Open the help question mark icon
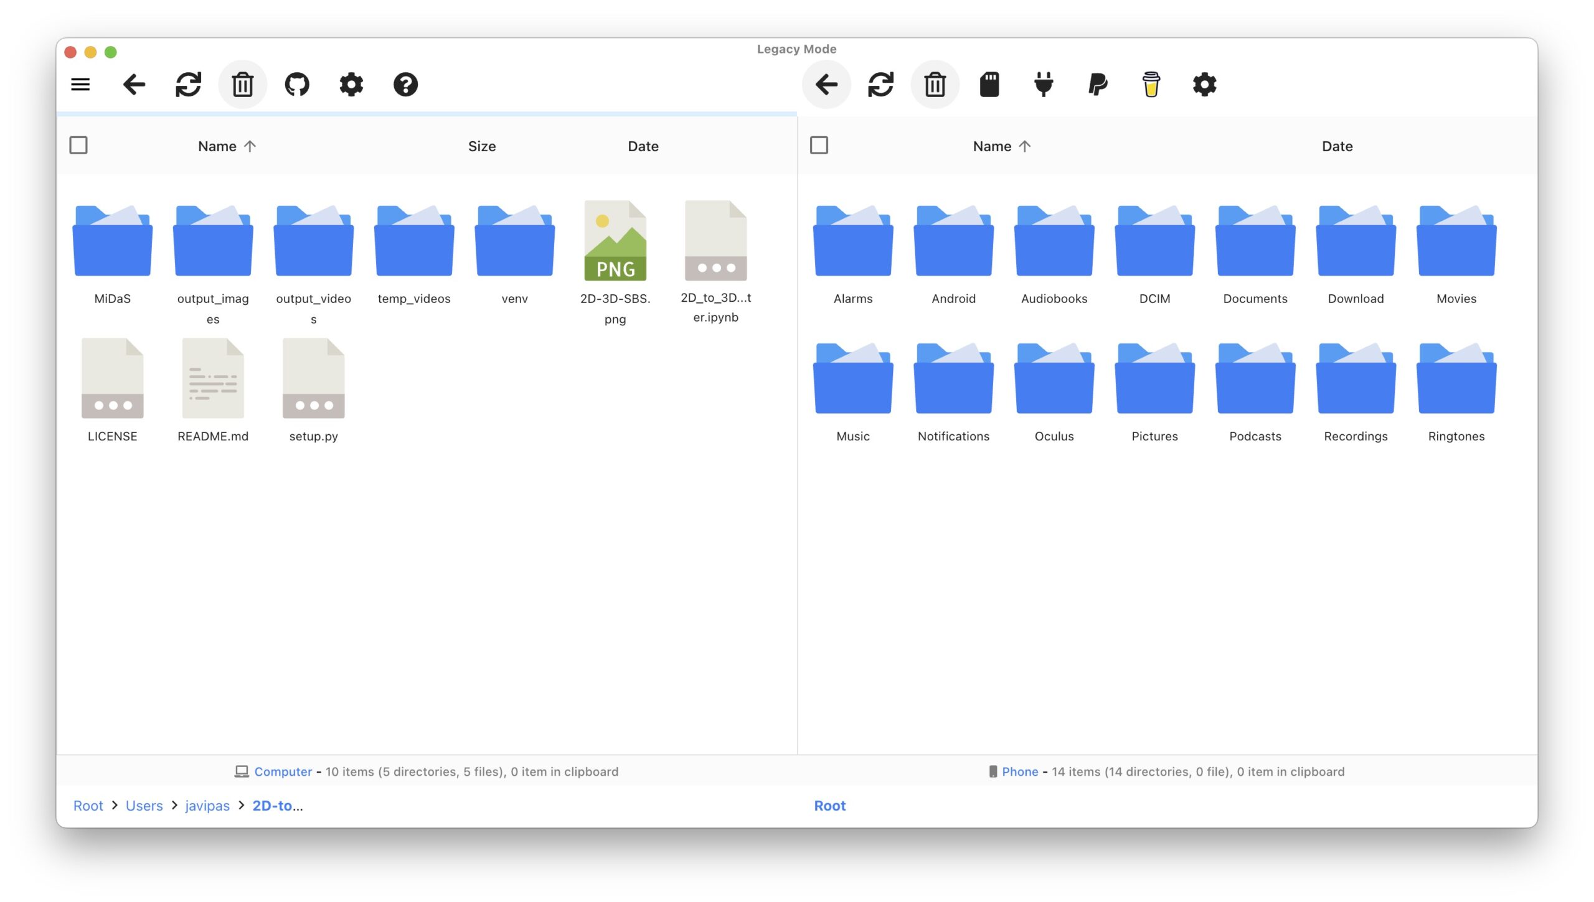This screenshot has height=902, width=1594. [x=405, y=84]
